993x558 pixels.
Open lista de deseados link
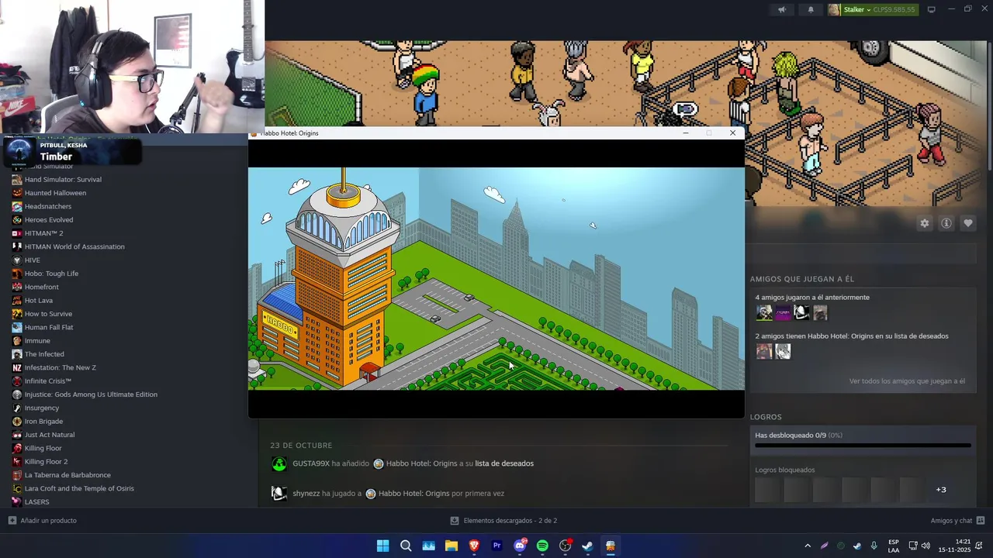click(504, 463)
